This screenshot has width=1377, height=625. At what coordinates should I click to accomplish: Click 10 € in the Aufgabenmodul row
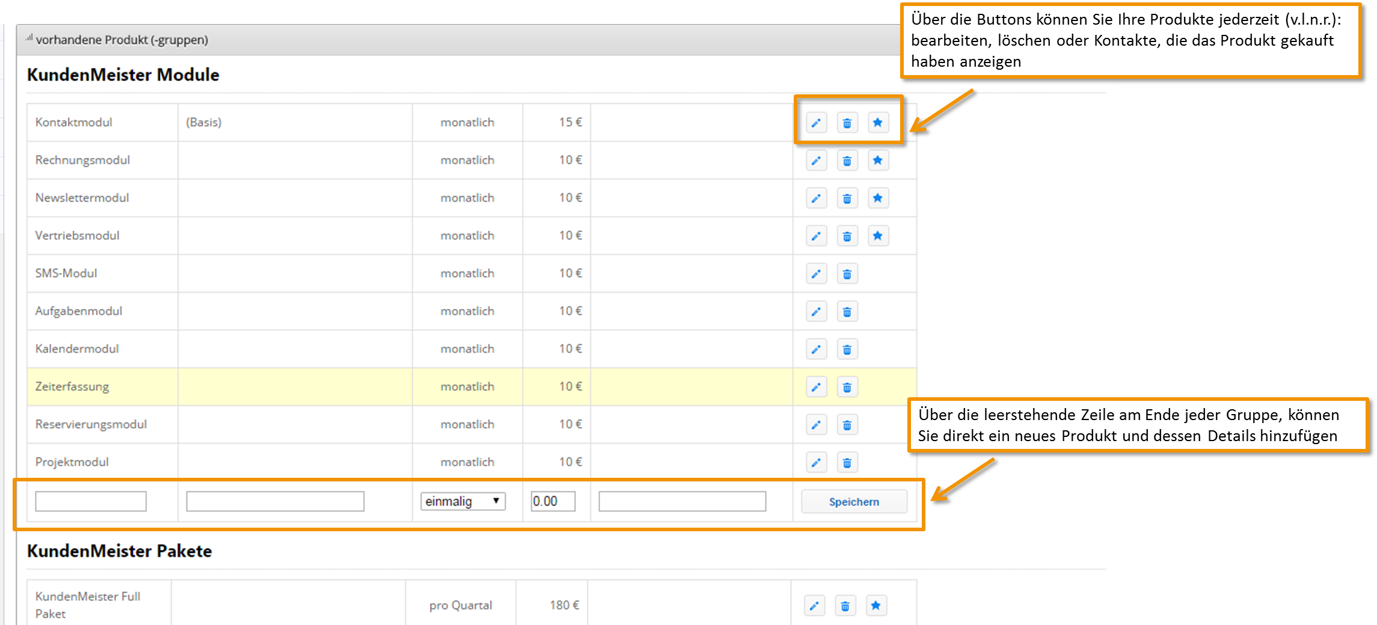point(571,311)
